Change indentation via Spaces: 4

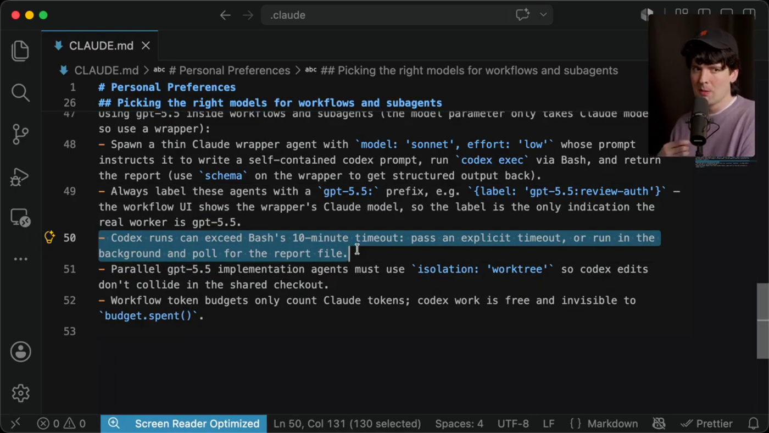pyautogui.click(x=459, y=424)
